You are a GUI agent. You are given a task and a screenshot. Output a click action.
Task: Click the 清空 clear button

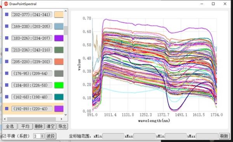pyautogui.click(x=50, y=126)
